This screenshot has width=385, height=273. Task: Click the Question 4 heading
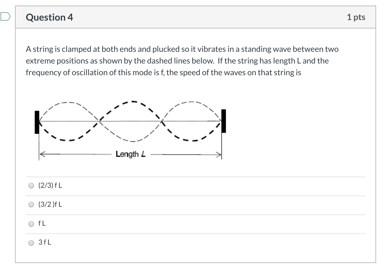coord(49,17)
